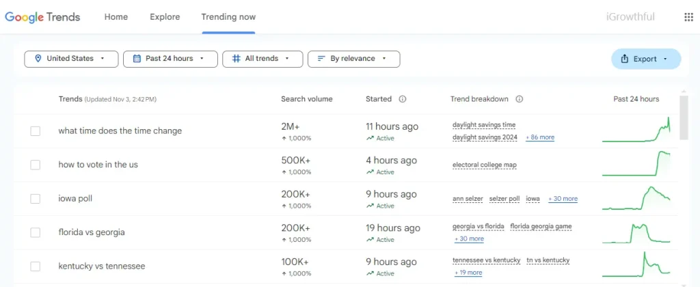The width and height of the screenshot is (700, 287).
Task: Open the Past 24 hours time dropdown
Action: click(x=170, y=59)
